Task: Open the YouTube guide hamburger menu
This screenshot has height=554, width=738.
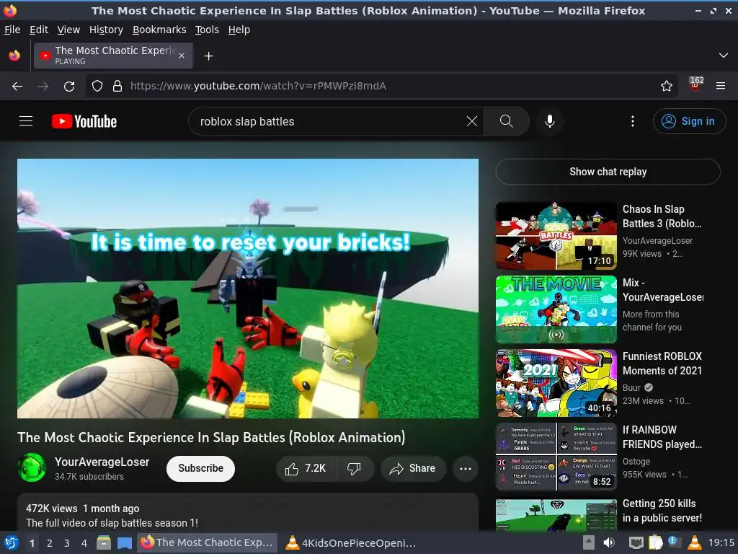Action: click(x=26, y=121)
